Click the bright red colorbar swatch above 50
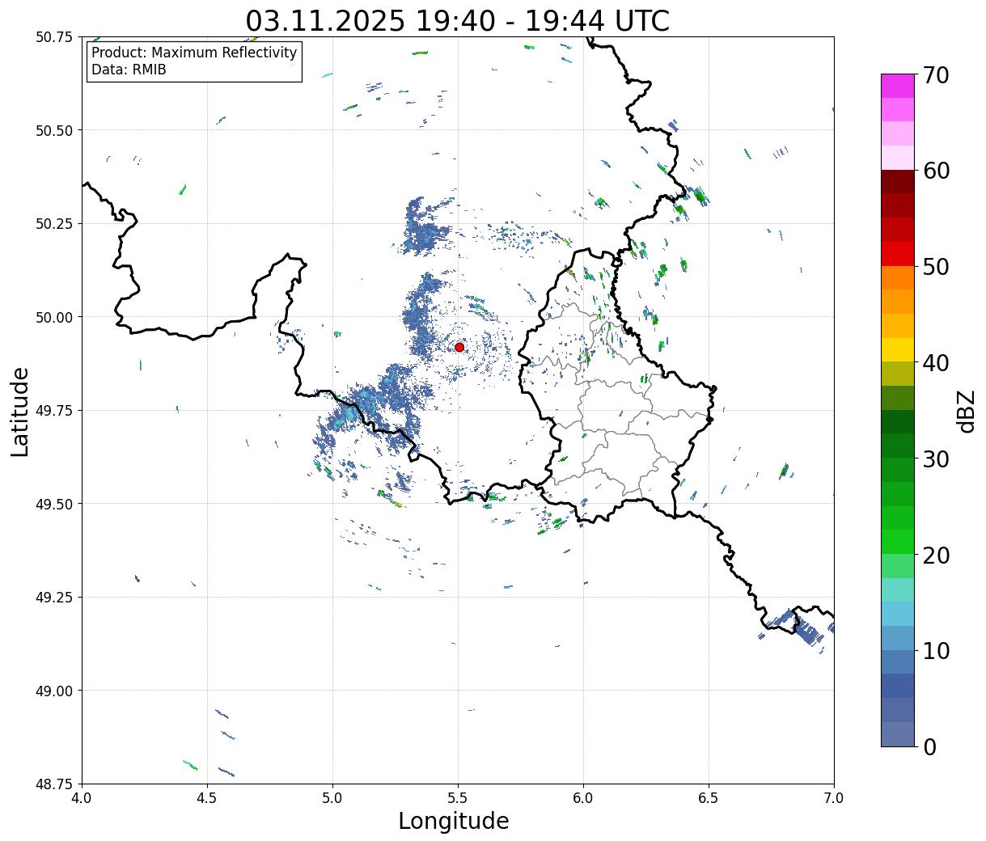Image resolution: width=986 pixels, height=841 pixels. pos(898,255)
